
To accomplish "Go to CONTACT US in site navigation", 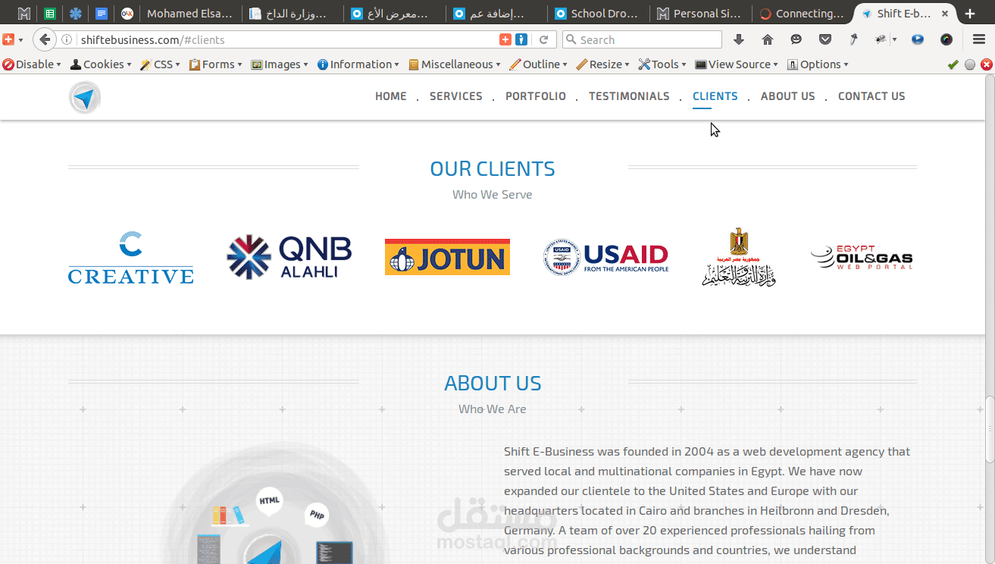I will click(x=871, y=96).
